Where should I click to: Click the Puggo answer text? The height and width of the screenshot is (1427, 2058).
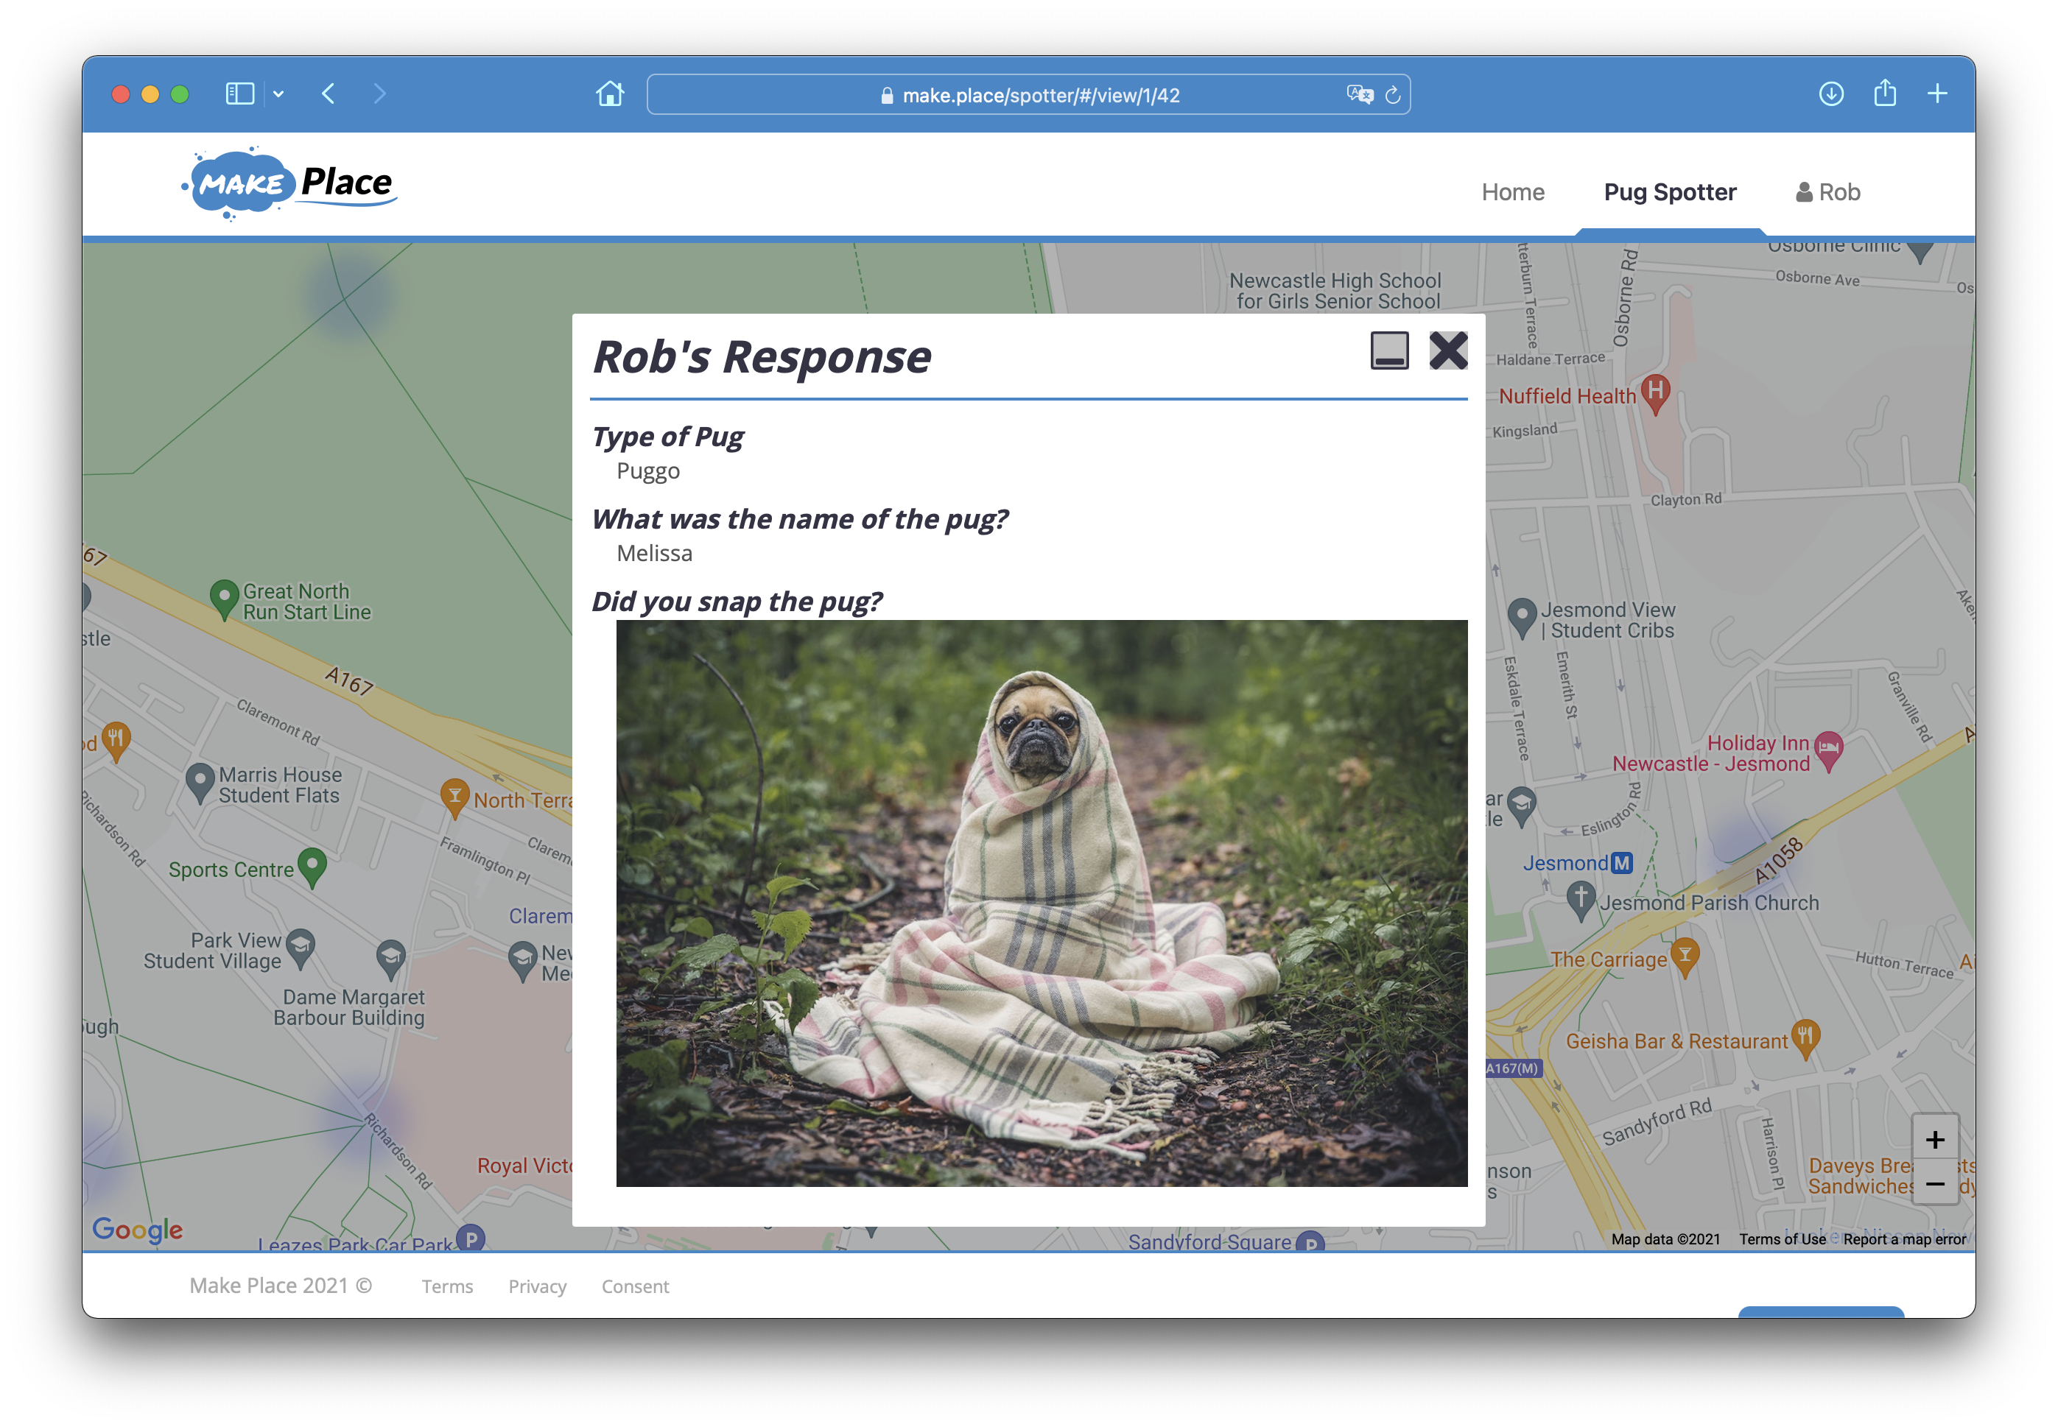(647, 471)
